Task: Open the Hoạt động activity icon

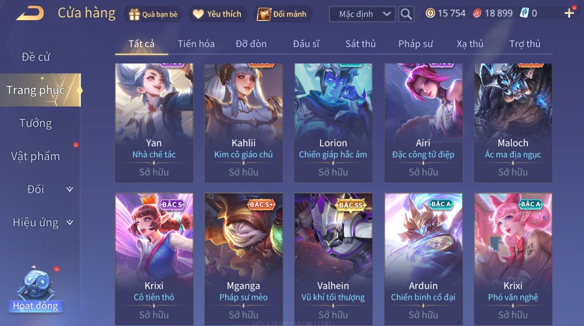Action: (x=35, y=290)
